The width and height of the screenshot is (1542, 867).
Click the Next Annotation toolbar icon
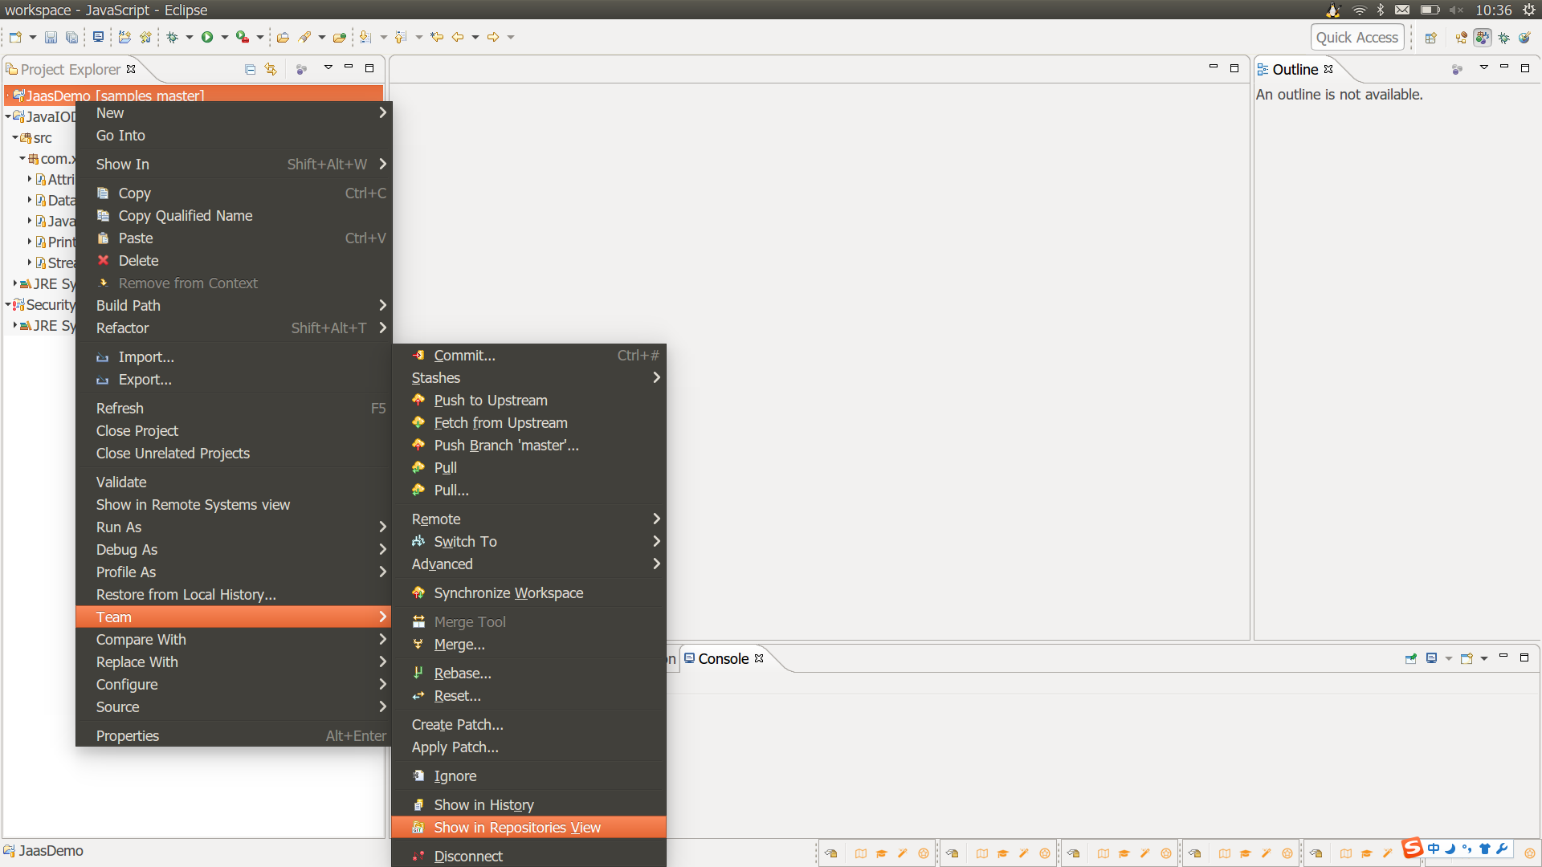(365, 37)
